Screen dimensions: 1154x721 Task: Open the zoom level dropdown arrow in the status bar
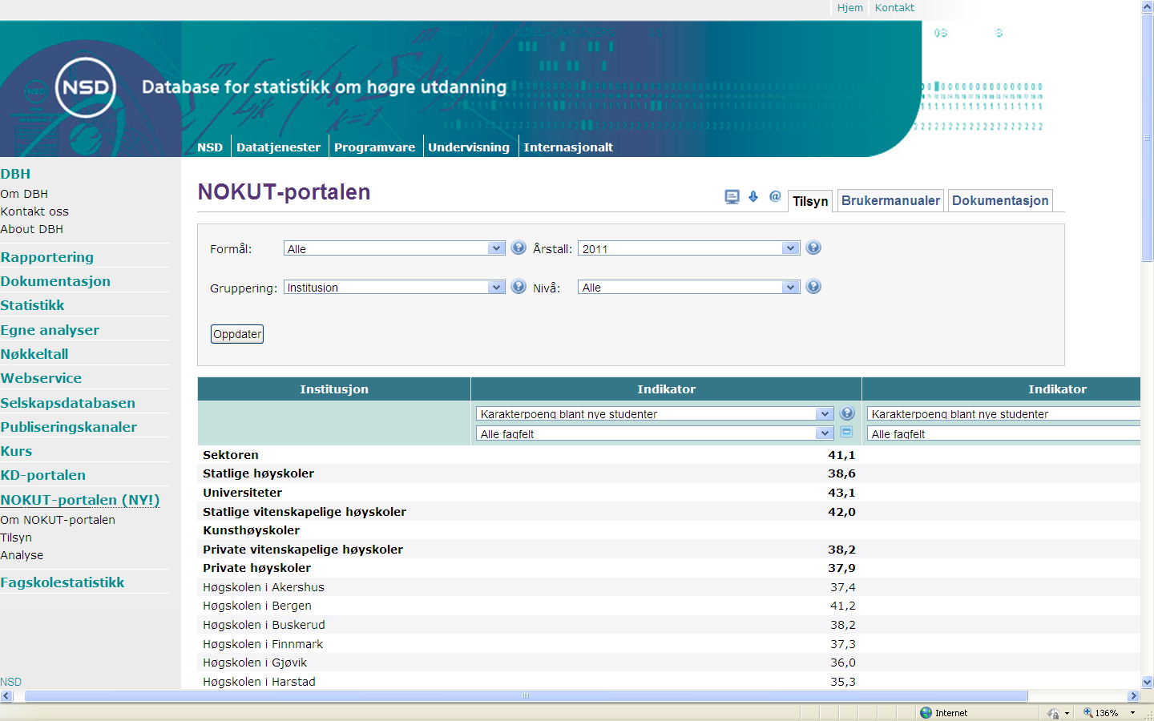1132,713
